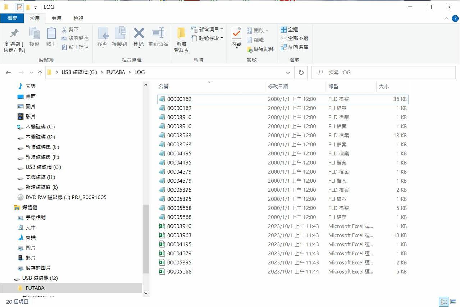The image size is (460, 307).
Task: Open the 檢視 ribbon tab
Action: pyautogui.click(x=78, y=18)
